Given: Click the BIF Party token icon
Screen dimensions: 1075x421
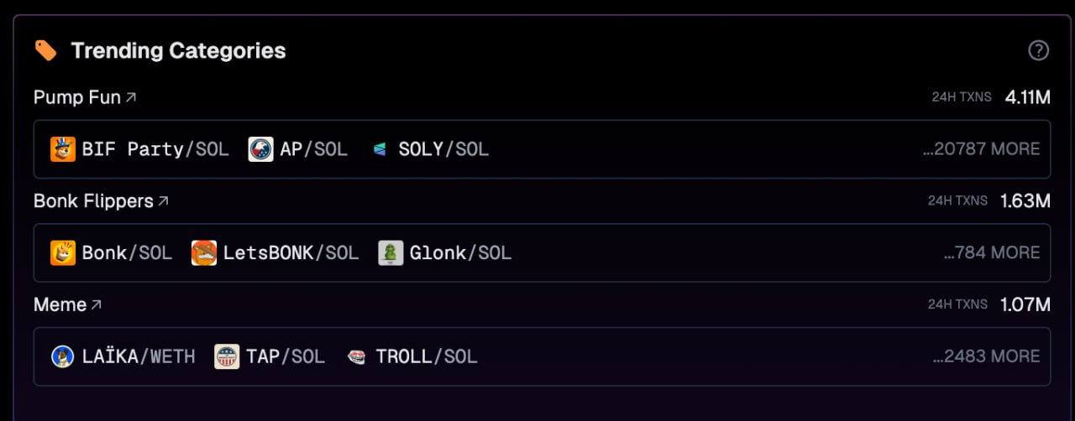Looking at the screenshot, I should (63, 149).
